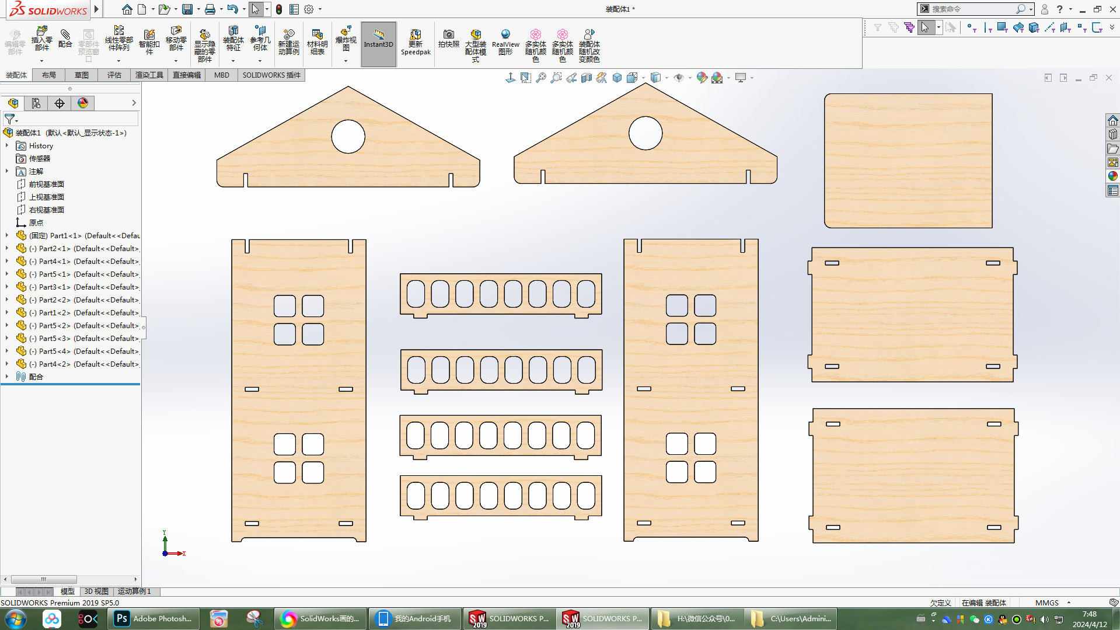The height and width of the screenshot is (630, 1120).
Task: Open Linear Component Pattern (线性零部件阵列) tool
Action: [118, 39]
